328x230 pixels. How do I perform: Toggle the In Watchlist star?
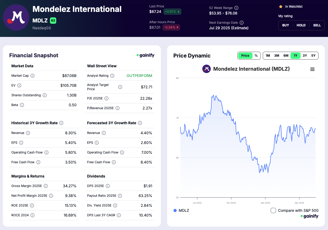(281, 6)
